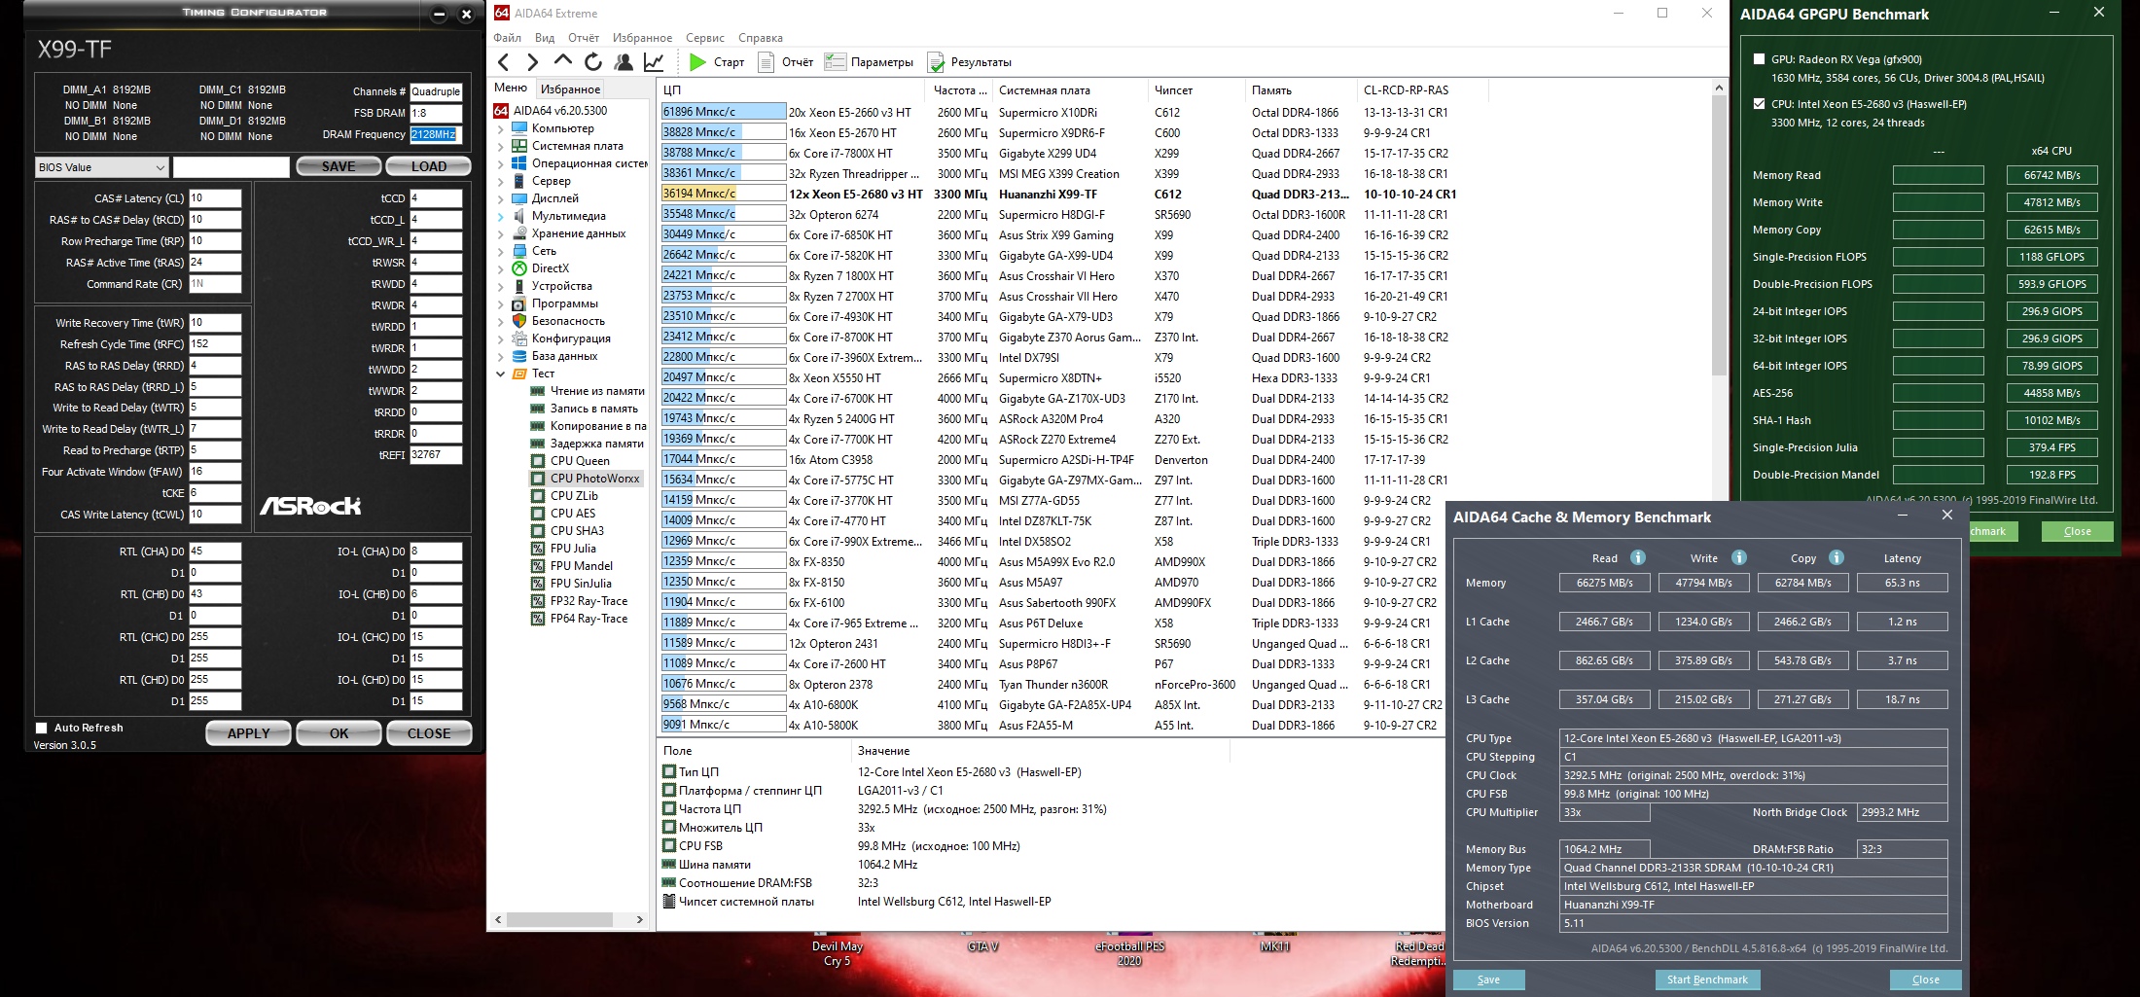2140x997 pixels.
Task: Click the user icon in AIDA64 toolbar
Action: tap(624, 62)
